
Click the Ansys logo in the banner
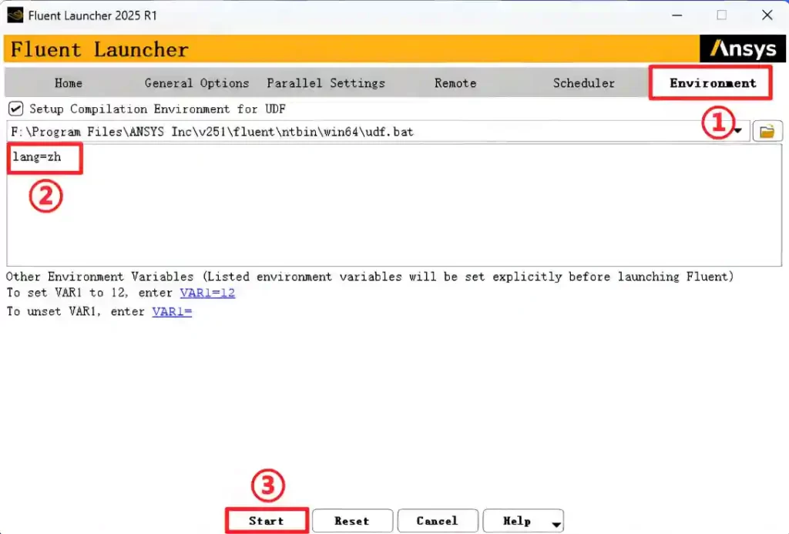tap(743, 49)
